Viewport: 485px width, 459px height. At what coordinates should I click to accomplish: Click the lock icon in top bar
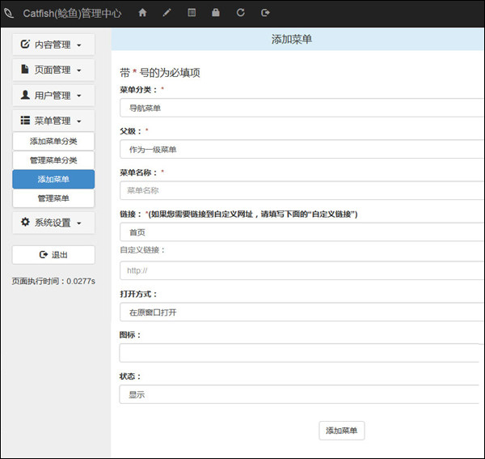pos(215,13)
